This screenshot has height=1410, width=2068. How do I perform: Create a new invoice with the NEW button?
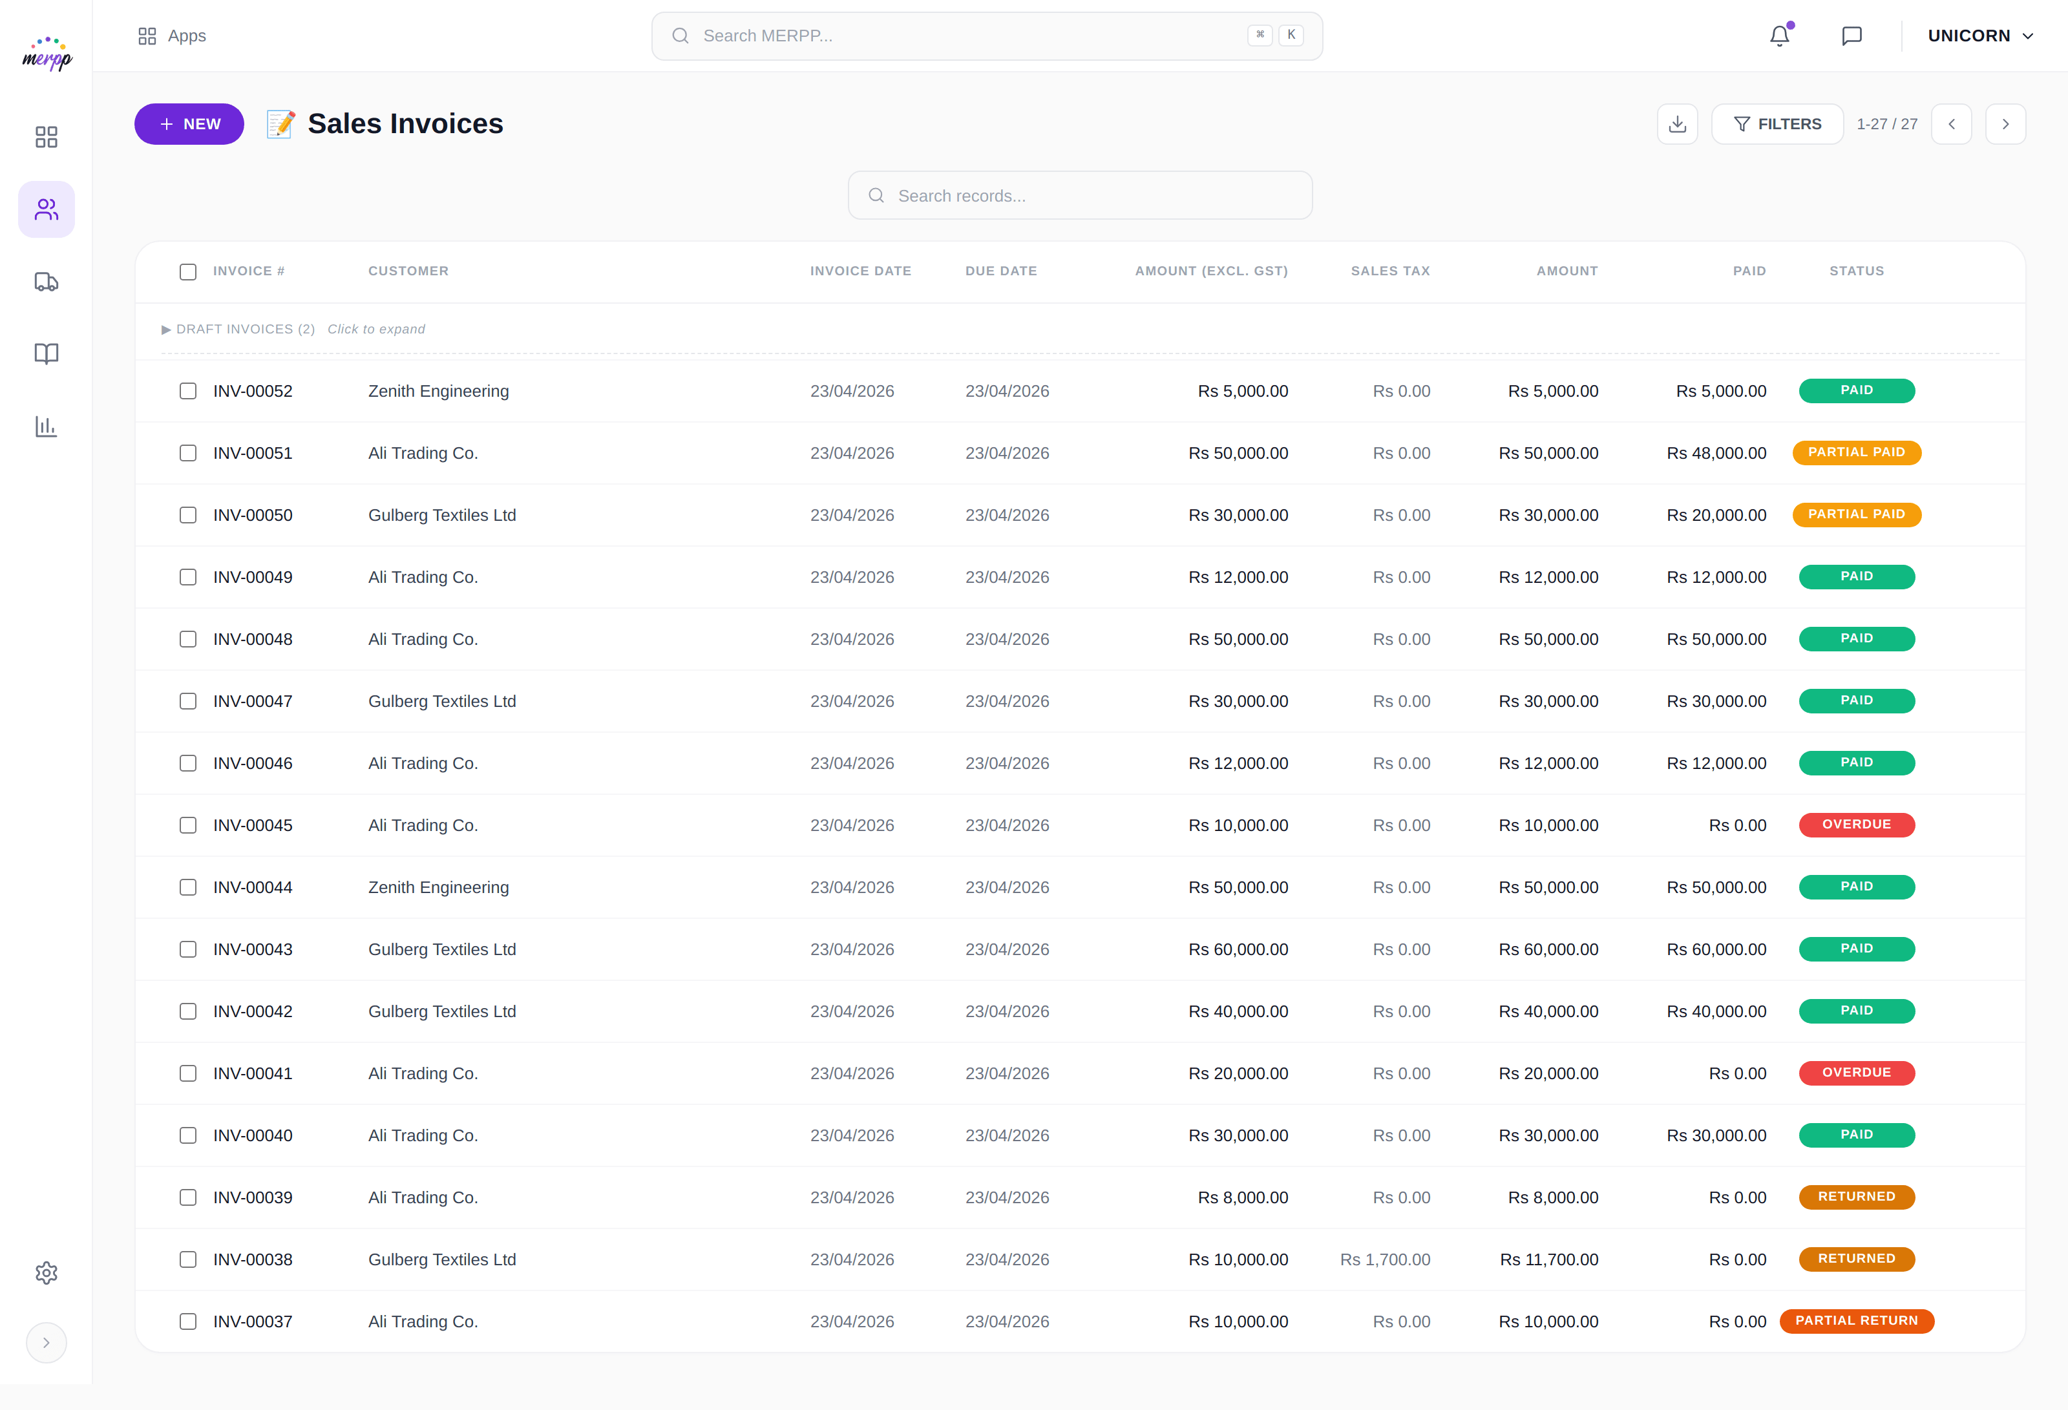coord(189,123)
